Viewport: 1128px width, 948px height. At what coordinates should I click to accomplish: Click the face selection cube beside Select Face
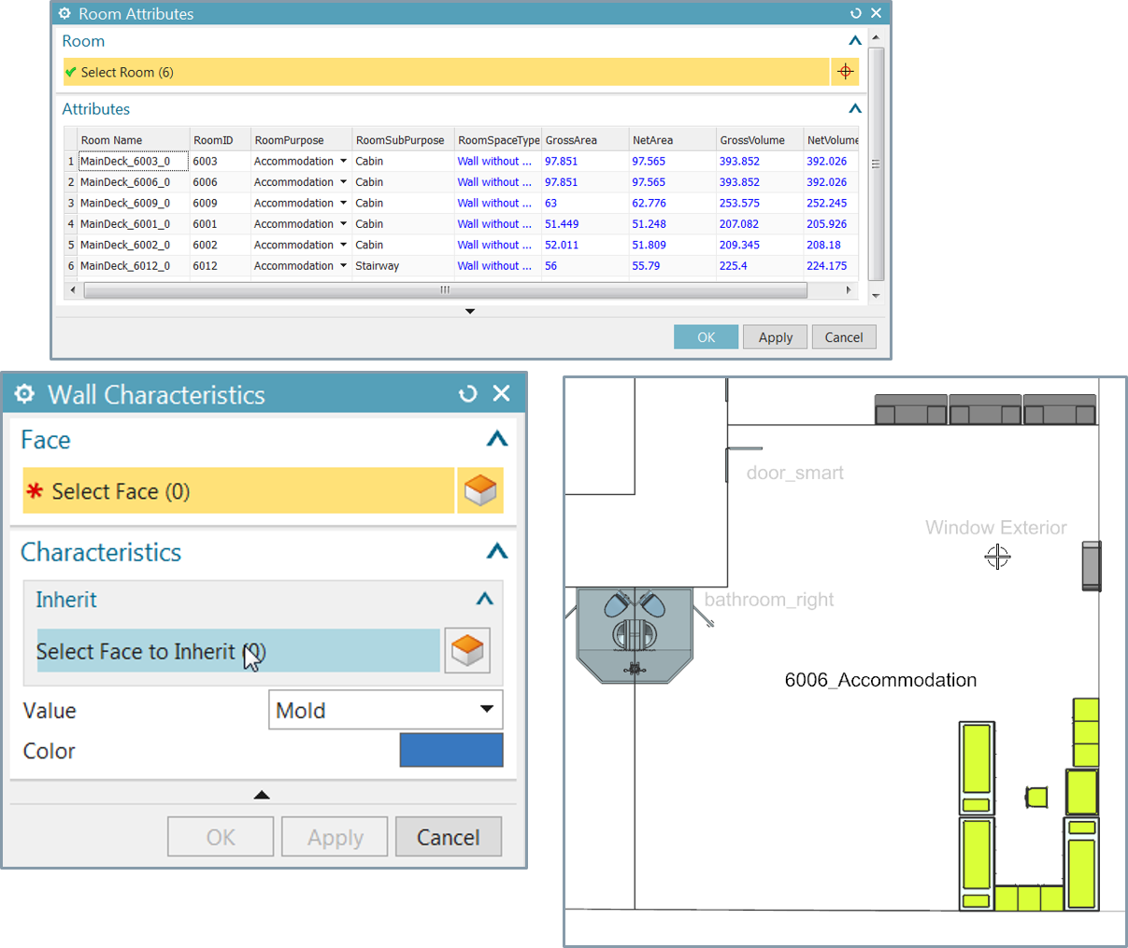[480, 489]
